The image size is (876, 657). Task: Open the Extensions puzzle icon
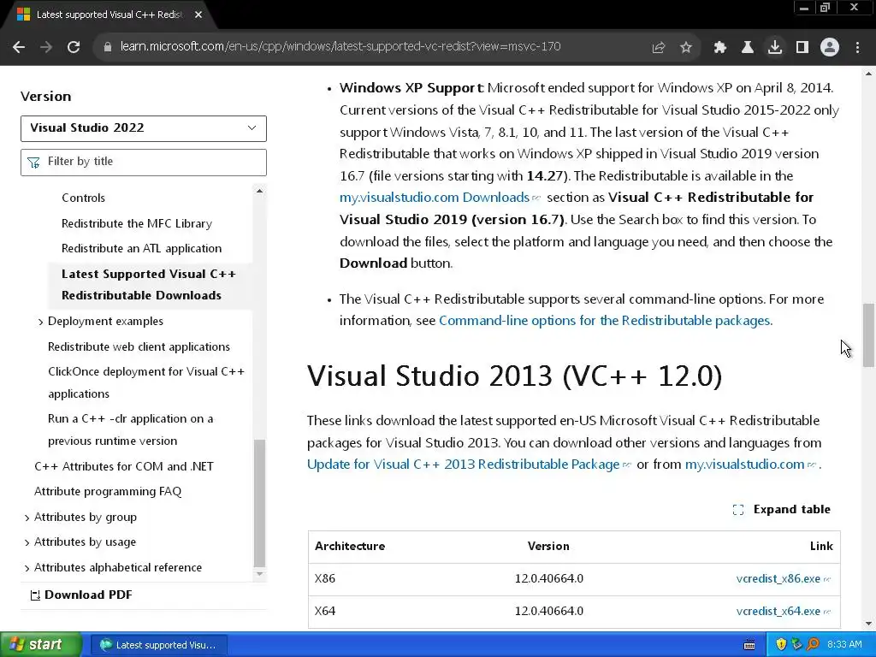point(720,47)
